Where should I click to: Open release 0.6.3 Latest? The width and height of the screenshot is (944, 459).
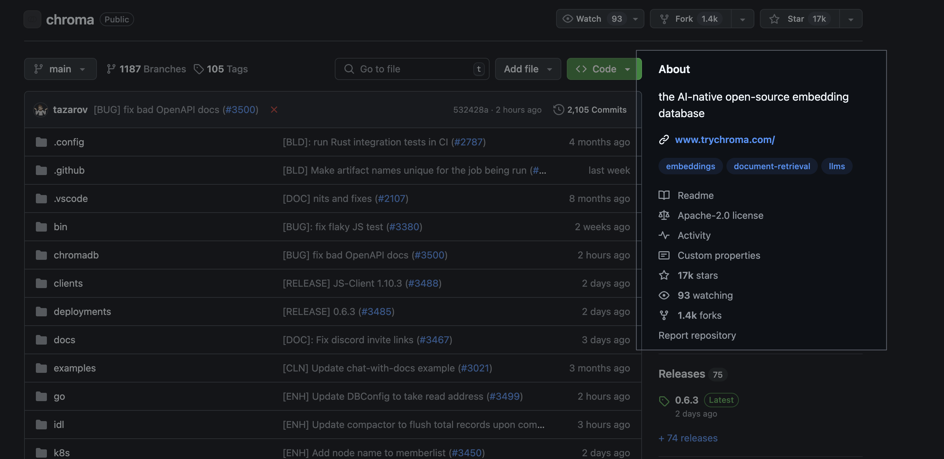tap(706, 400)
